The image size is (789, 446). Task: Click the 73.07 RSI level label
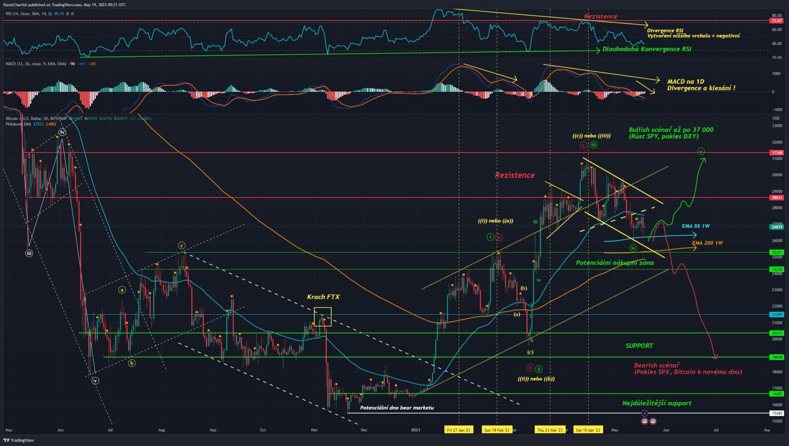(776, 21)
